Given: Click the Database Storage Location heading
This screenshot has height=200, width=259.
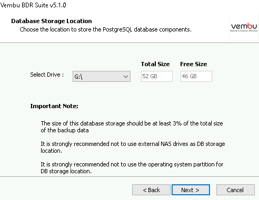Looking at the screenshot, I should pyautogui.click(x=52, y=21).
